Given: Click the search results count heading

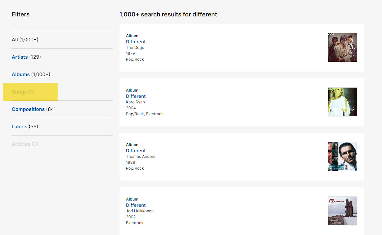Looking at the screenshot, I should click(x=168, y=14).
